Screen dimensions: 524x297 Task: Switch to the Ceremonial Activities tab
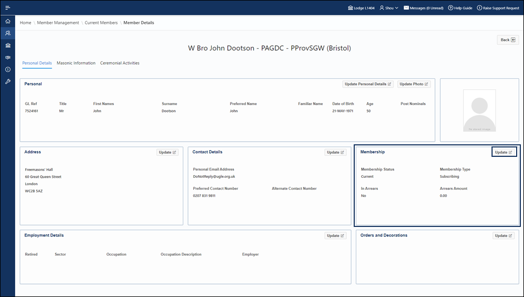pyautogui.click(x=119, y=63)
